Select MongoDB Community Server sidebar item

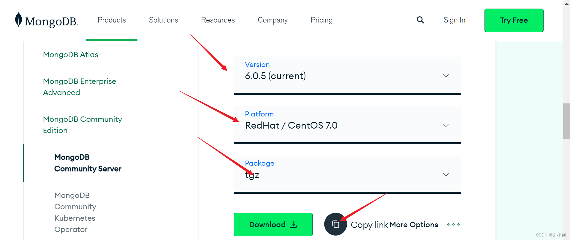click(88, 163)
